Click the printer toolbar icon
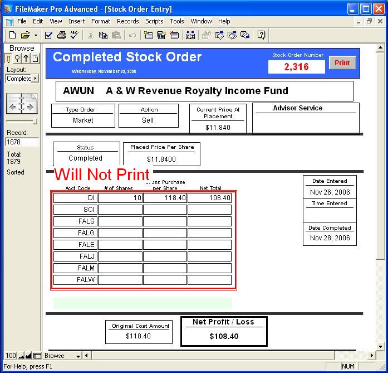 62,35
